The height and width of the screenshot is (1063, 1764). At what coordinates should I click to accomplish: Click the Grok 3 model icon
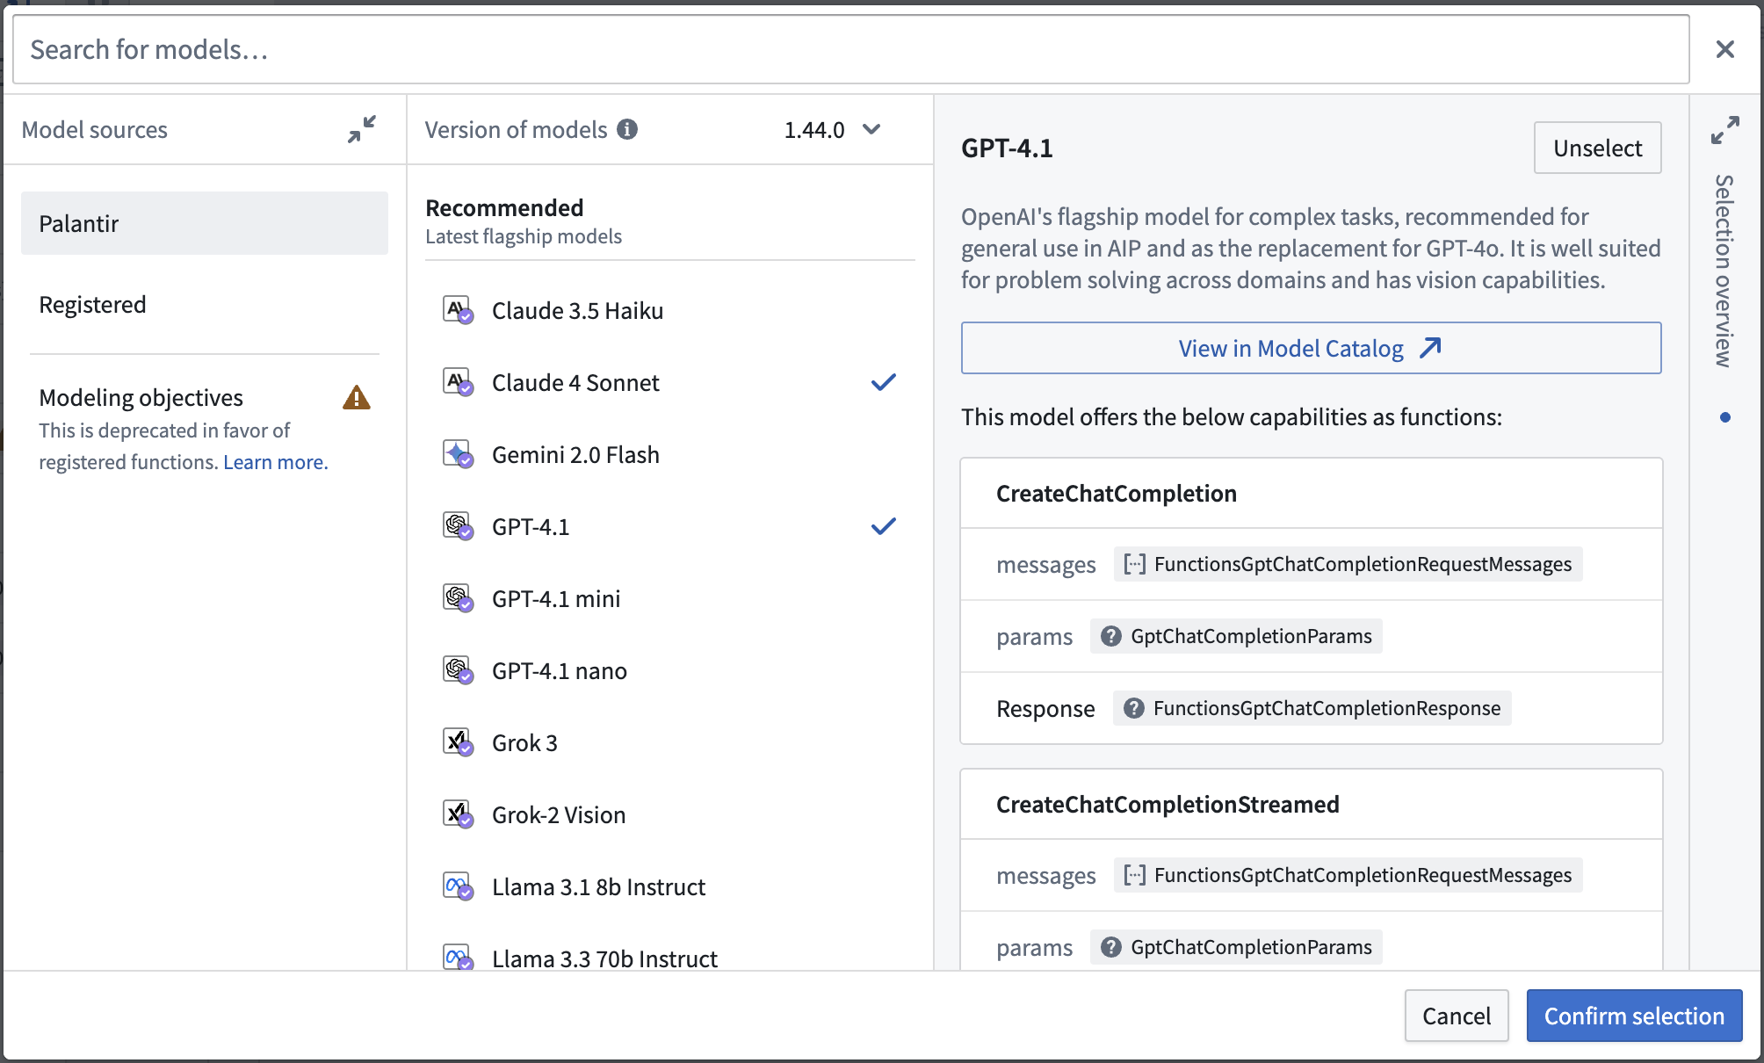[x=458, y=742]
